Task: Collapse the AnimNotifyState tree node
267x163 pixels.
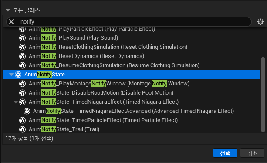Action: [x=11, y=75]
